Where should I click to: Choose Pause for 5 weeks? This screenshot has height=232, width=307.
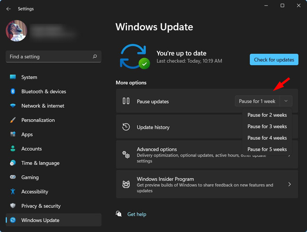coord(267,149)
